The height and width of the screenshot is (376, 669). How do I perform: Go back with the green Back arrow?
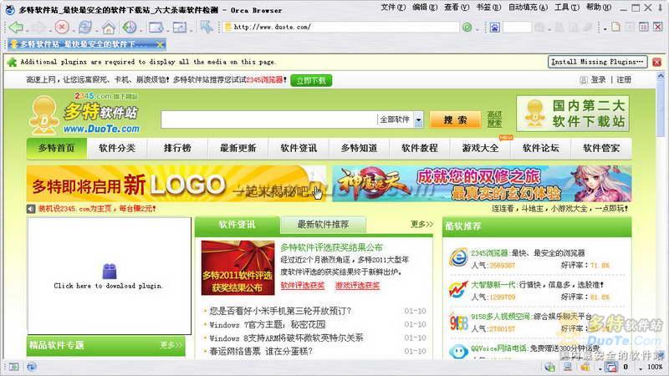tap(16, 28)
